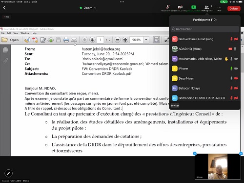244x183 pixels.
Task: Start video from Zoom toolbar
Action: (x=180, y=7)
